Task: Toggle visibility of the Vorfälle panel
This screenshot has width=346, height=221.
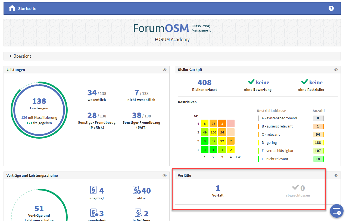Action: click(336, 176)
